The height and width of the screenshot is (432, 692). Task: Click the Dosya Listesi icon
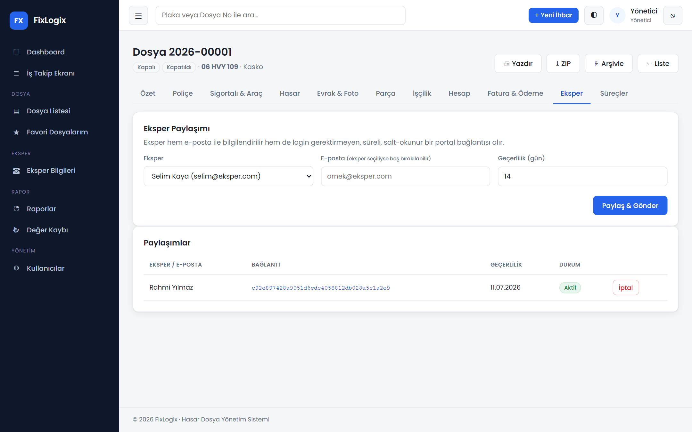(16, 111)
